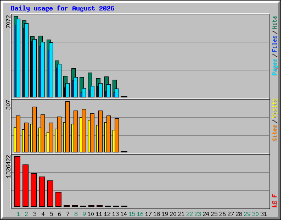Click day 11 on the x-axis
The image size is (281, 220).
99,214
